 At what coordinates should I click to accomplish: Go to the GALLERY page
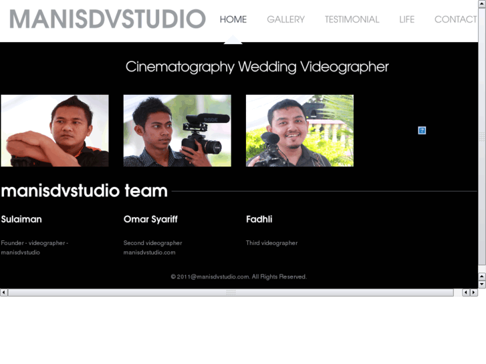coord(285,19)
